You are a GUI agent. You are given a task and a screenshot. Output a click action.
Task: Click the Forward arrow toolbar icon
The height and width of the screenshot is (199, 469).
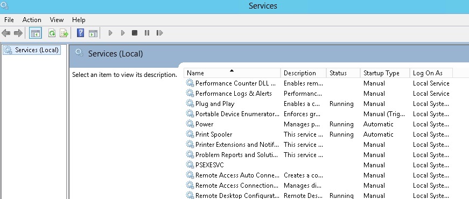pos(18,33)
